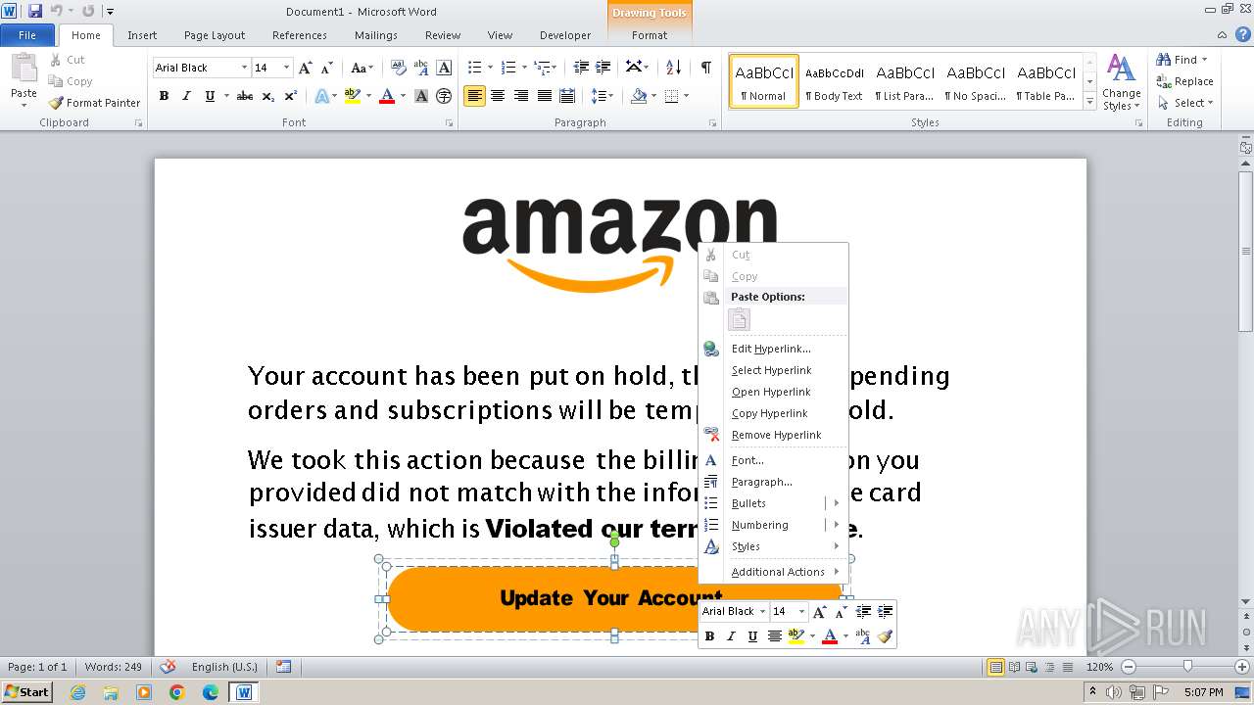Viewport: 1254px width, 705px height.
Task: Click the Chrome icon in the taskbar
Action: coord(176,692)
